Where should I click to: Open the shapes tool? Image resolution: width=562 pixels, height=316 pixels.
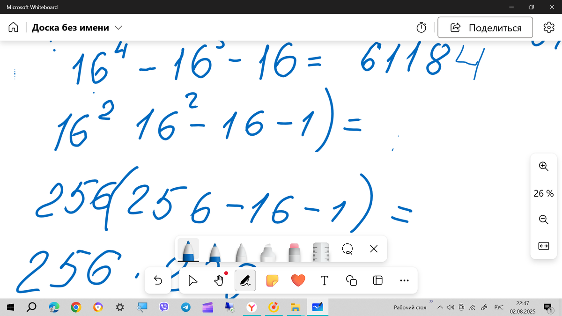tap(351, 280)
